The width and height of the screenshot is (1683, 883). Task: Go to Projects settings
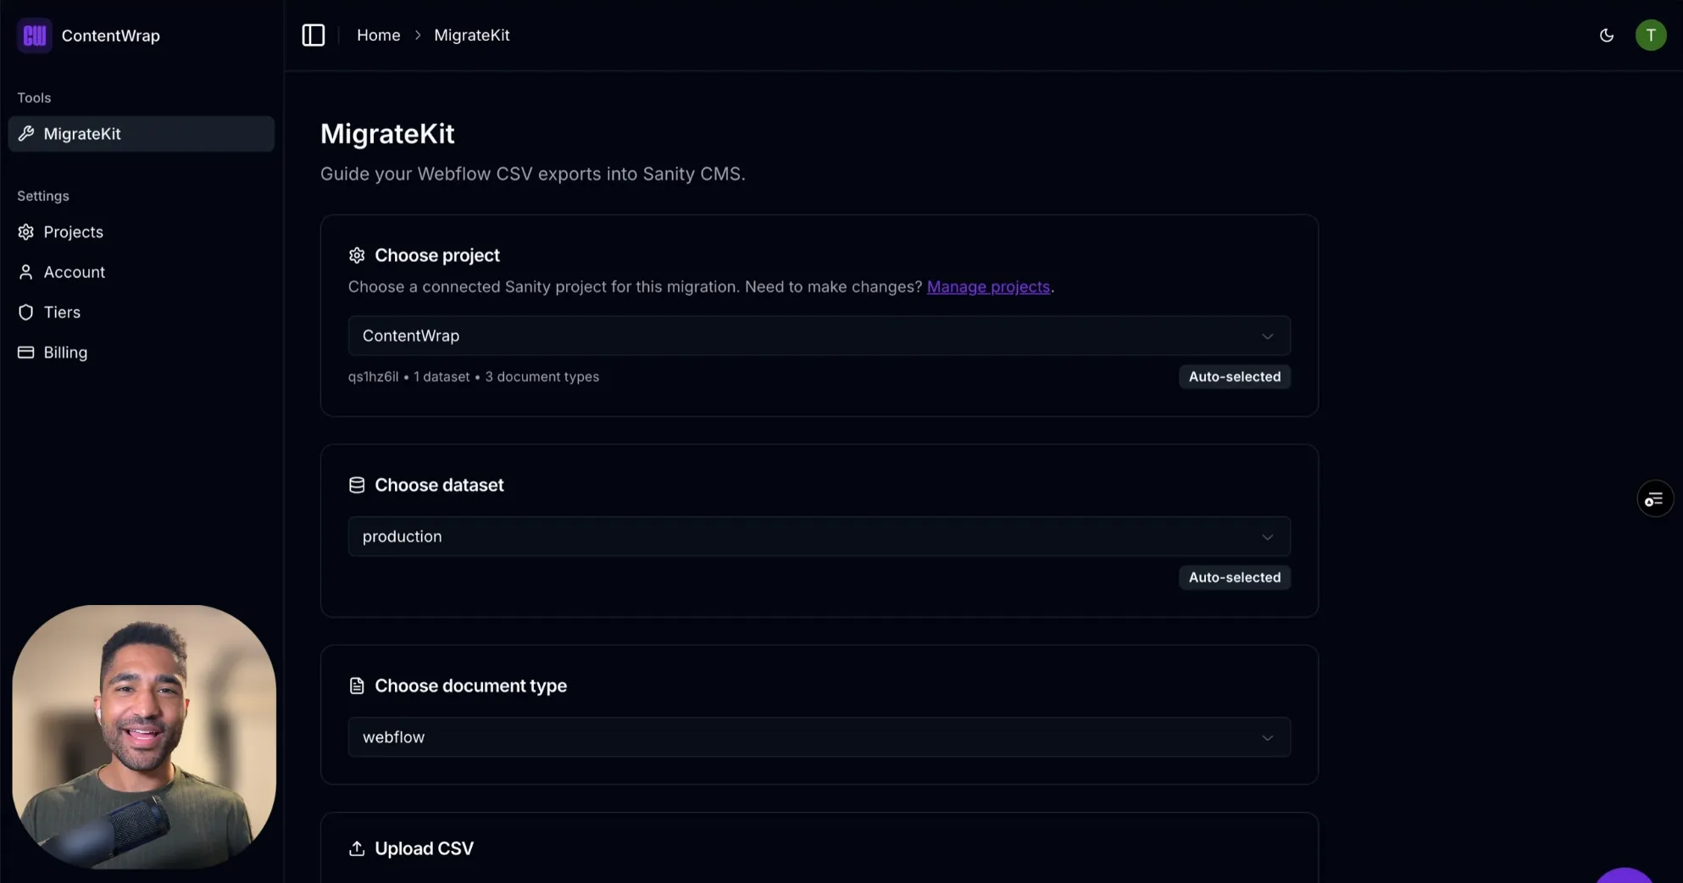[73, 232]
